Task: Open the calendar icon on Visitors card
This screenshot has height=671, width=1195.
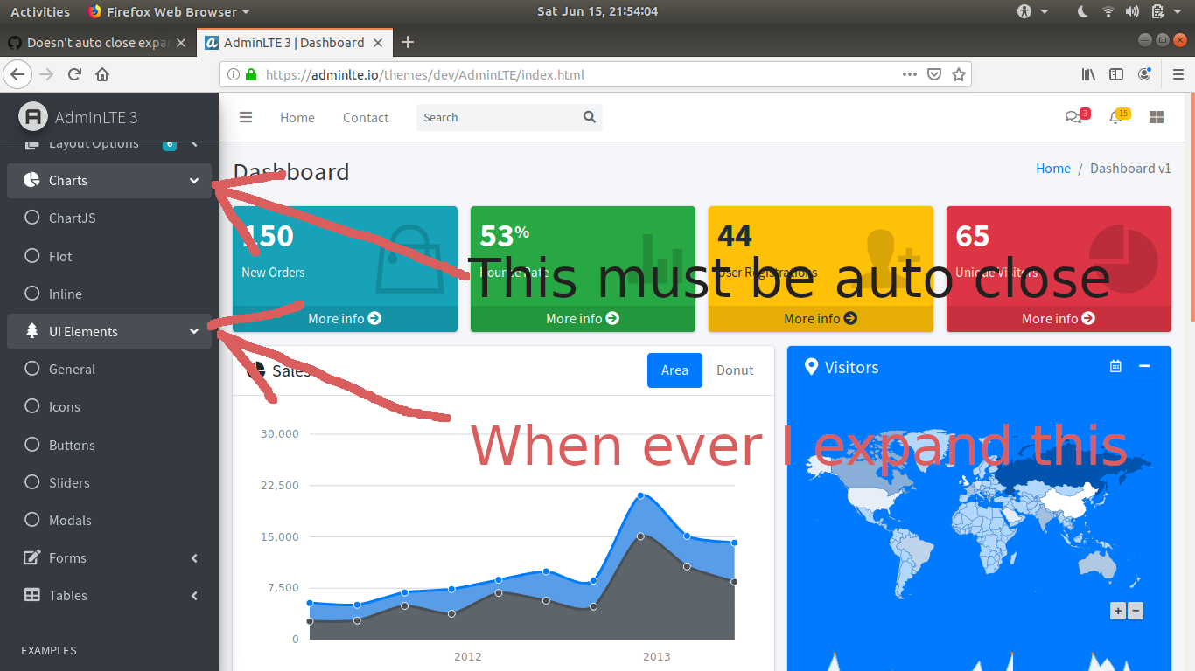Action: point(1115,367)
